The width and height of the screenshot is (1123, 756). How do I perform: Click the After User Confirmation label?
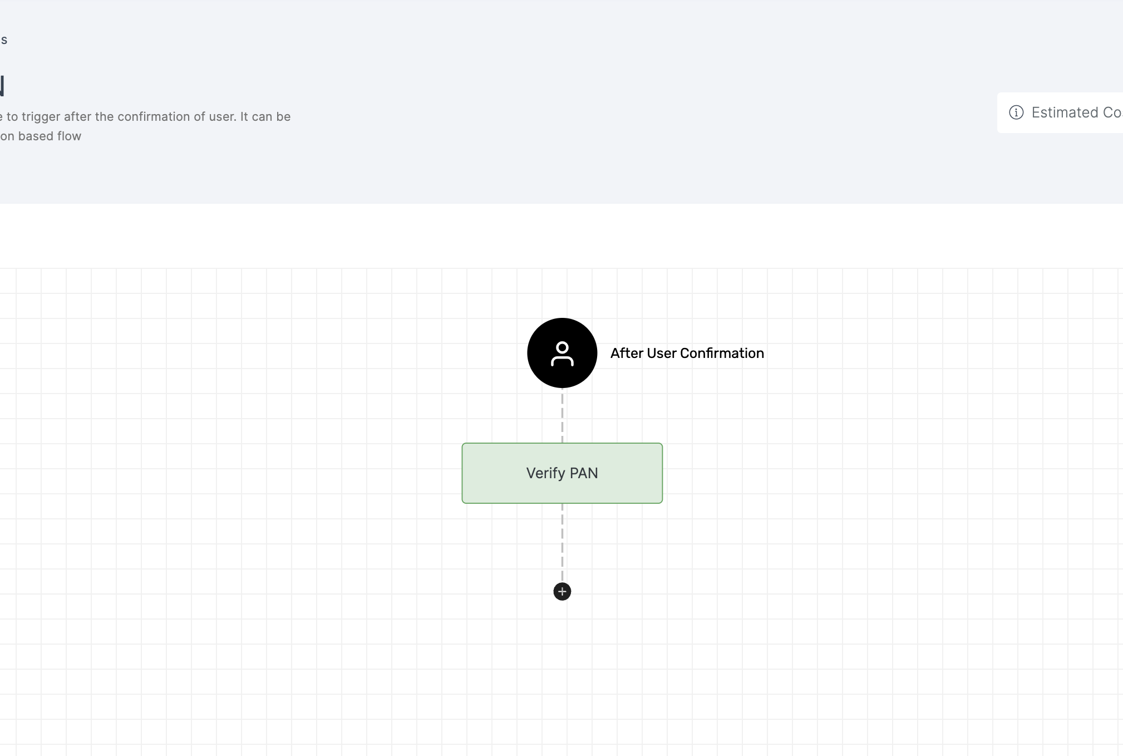tap(687, 353)
